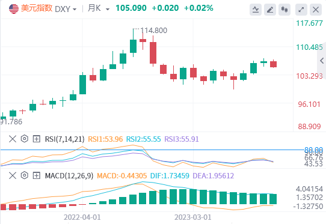Select the pencil drawing tool
This screenshot has width=326, height=224.
270,10
